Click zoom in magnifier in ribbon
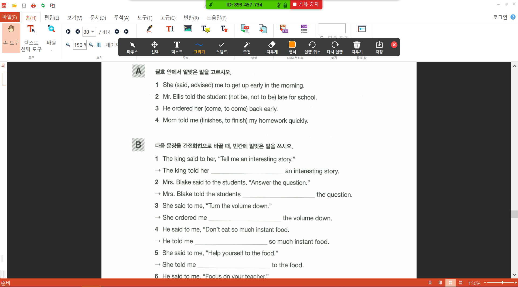This screenshot has width=518, height=287. (91, 45)
